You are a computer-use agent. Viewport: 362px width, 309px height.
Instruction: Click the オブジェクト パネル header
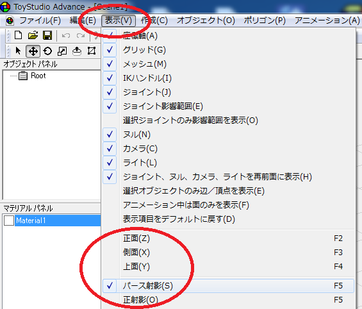coord(30,64)
